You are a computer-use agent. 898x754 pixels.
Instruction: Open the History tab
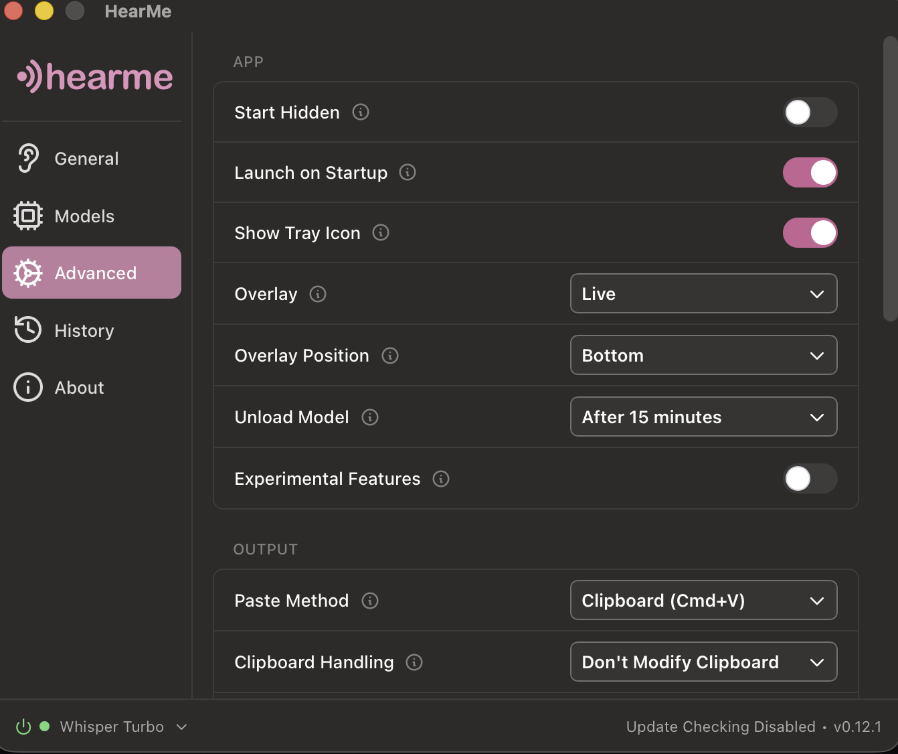click(x=92, y=330)
